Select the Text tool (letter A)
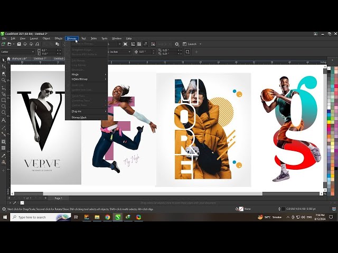The height and width of the screenshot is (253, 338). point(4,120)
